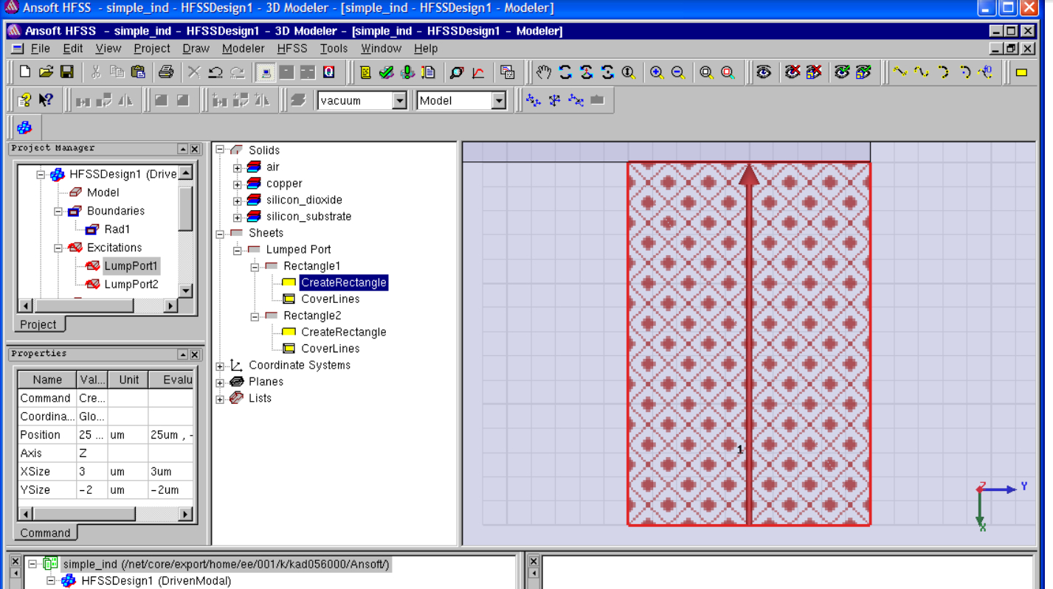Screen dimensions: 1053x589
Task: Close the Project Manager panel
Action: click(195, 149)
